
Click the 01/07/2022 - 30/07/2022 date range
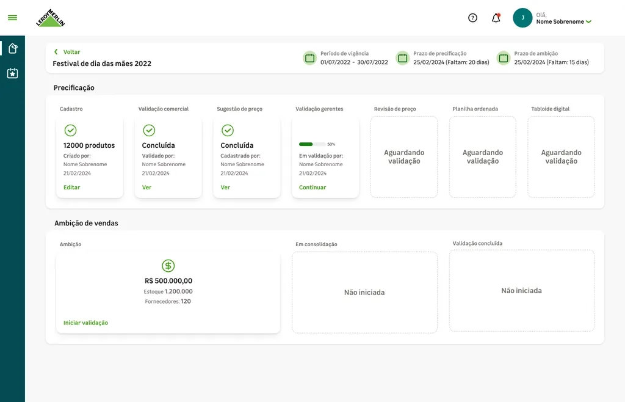coord(354,62)
